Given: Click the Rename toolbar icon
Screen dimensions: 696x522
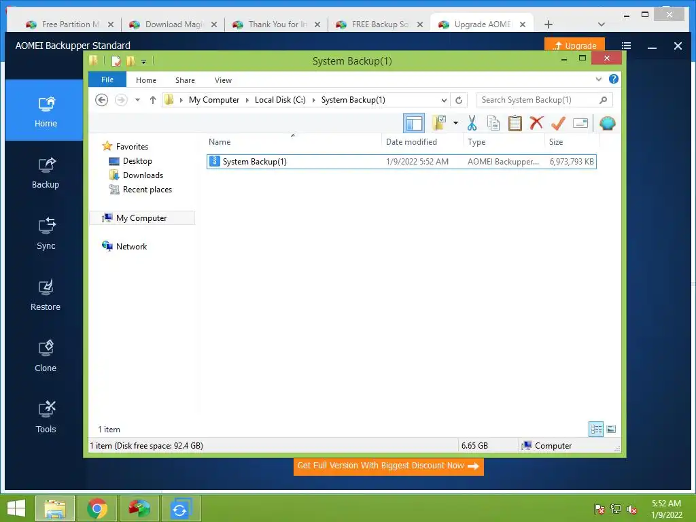Looking at the screenshot, I should pos(580,123).
